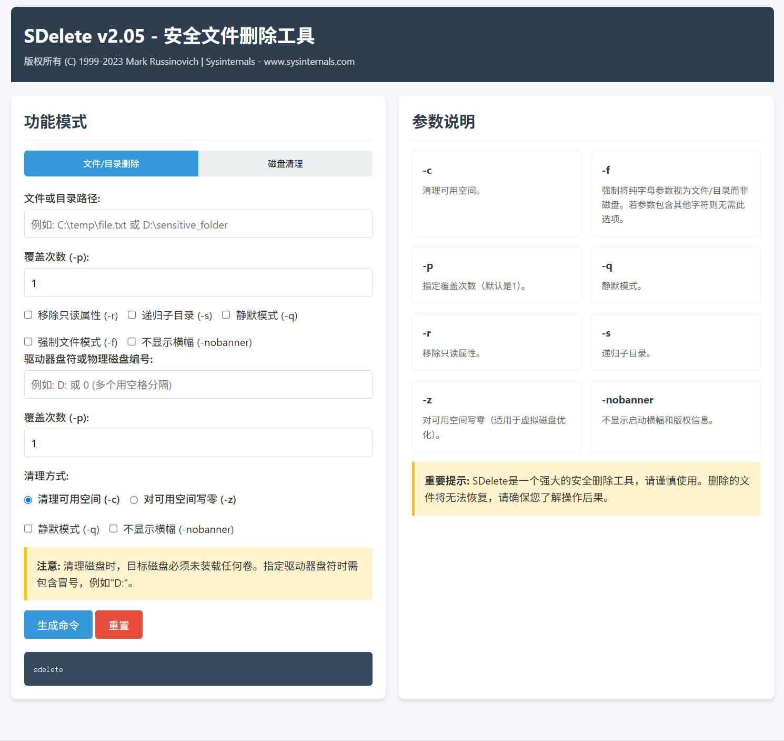Check 不显示横幅 under 清理方式
Screen dimensions: 784x741
(x=114, y=529)
